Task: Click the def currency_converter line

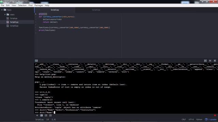Action: [x=57, y=17]
